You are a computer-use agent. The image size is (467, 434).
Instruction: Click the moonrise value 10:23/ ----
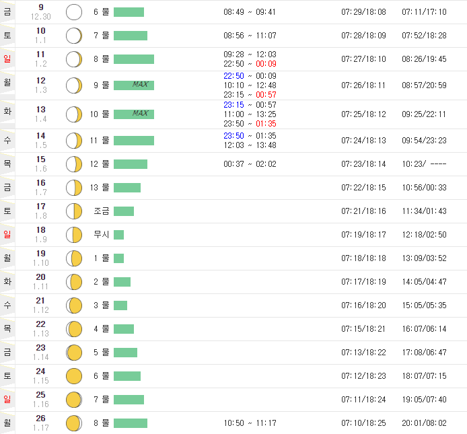click(x=424, y=164)
